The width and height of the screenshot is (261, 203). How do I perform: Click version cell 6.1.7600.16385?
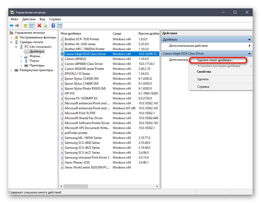[x=148, y=93]
